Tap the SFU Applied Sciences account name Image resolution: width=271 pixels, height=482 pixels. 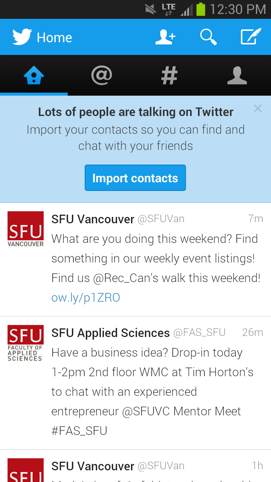111,333
